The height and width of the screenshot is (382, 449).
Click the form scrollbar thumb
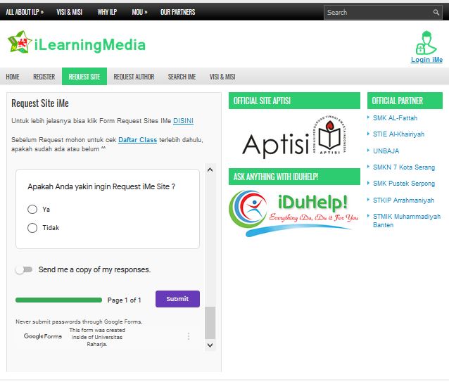[x=210, y=323]
